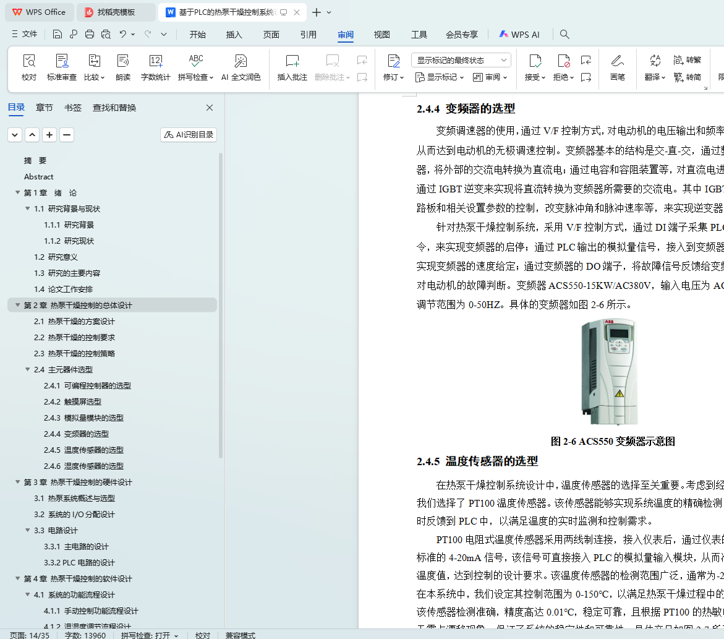Click expand-all down arrow in outline panel
The image size is (724, 639).
pos(15,135)
